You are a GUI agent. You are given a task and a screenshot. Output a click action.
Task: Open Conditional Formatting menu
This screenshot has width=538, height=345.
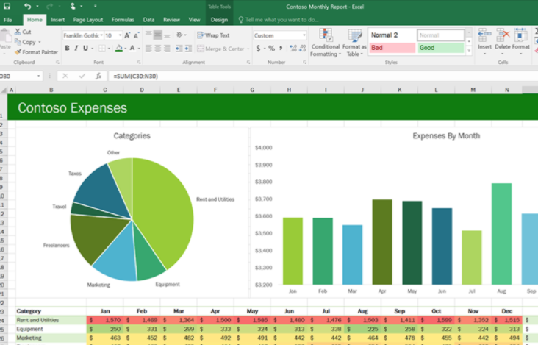[x=326, y=43]
